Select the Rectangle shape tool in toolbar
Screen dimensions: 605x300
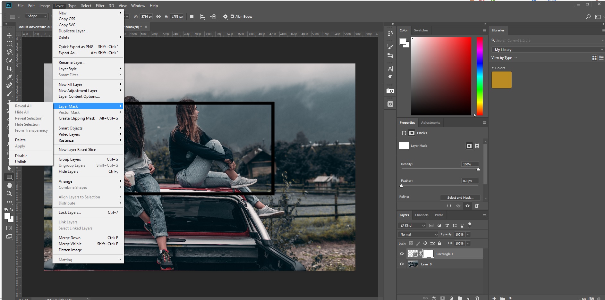pyautogui.click(x=9, y=177)
